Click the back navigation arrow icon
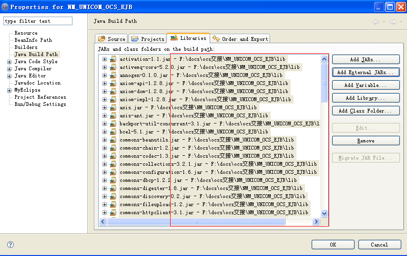 click(376, 22)
